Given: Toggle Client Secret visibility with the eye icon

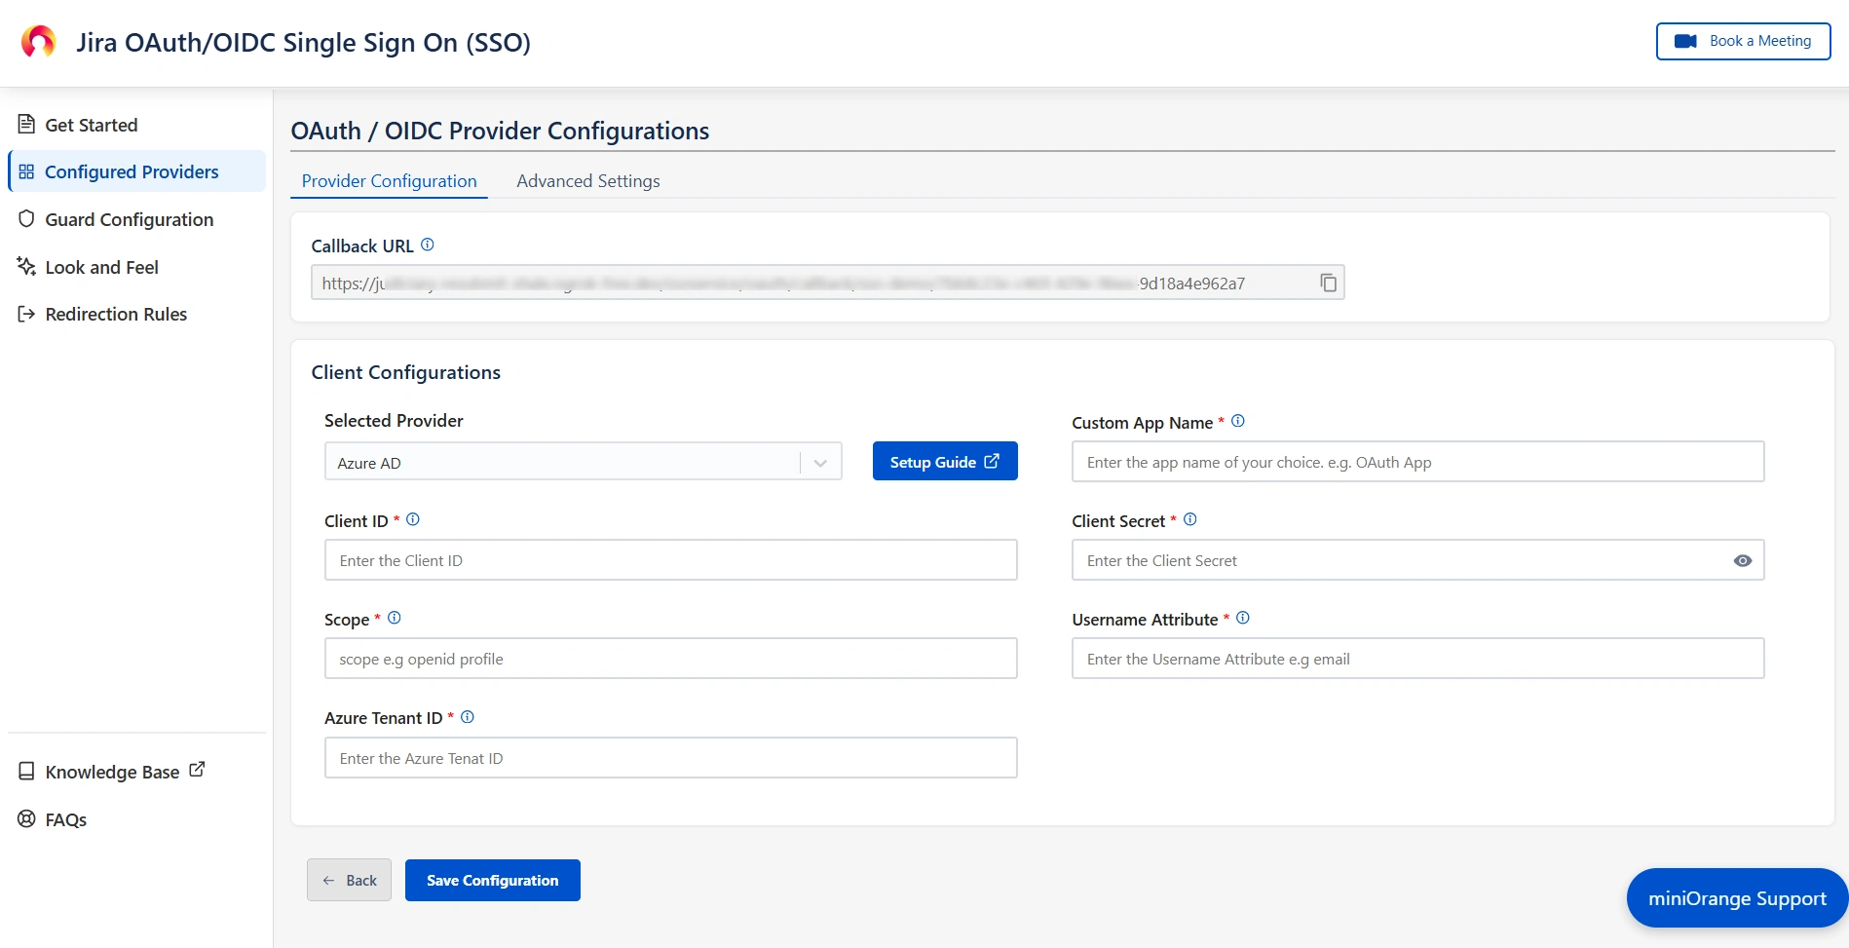Looking at the screenshot, I should click(1743, 560).
